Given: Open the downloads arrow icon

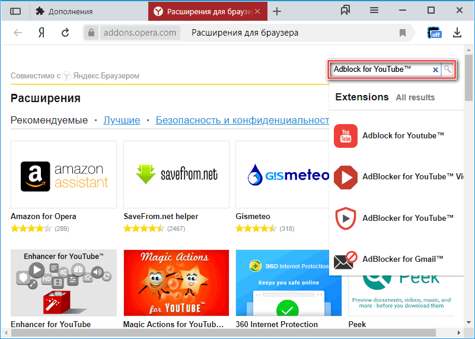Looking at the screenshot, I should (x=457, y=33).
